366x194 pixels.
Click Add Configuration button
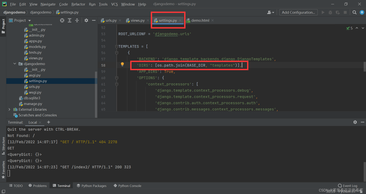pos(298,12)
